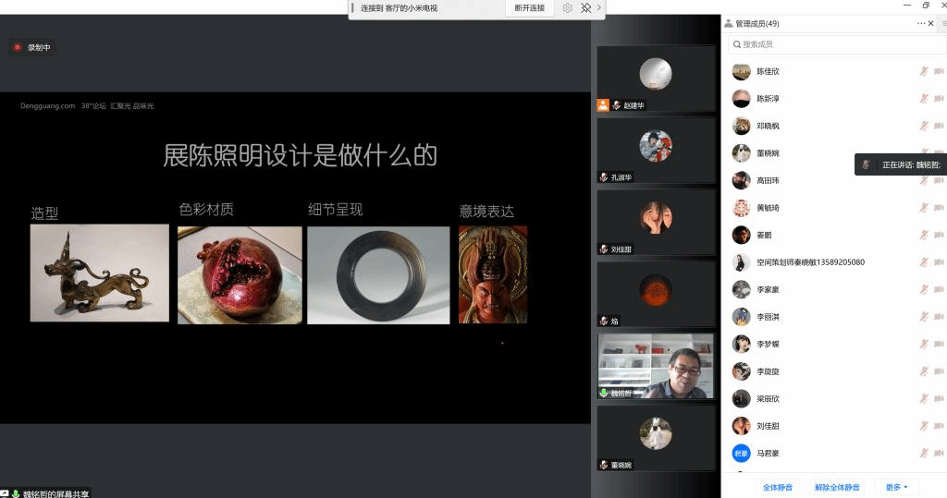Click 断开连接 to disconnect casting

pyautogui.click(x=530, y=8)
